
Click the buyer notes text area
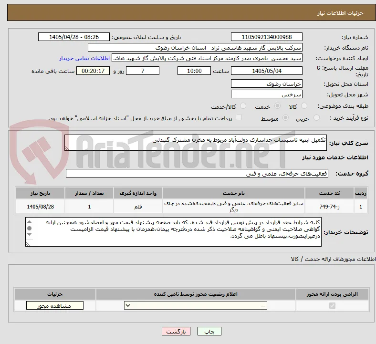[173, 232]
